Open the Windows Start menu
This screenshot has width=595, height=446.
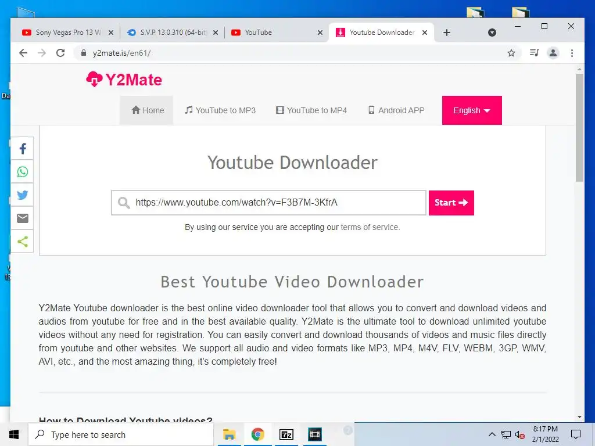click(14, 434)
